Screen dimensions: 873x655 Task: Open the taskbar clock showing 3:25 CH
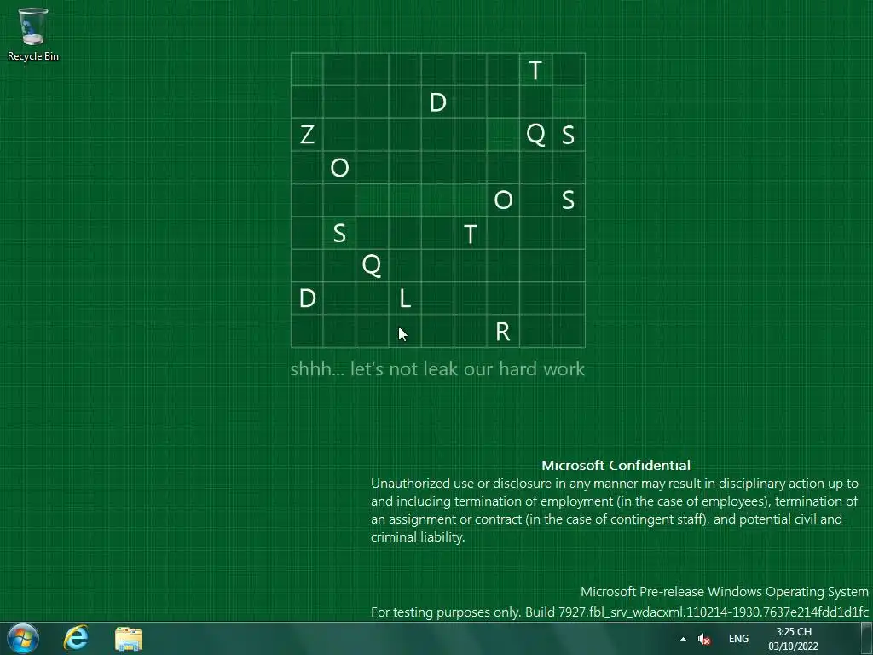[794, 639]
